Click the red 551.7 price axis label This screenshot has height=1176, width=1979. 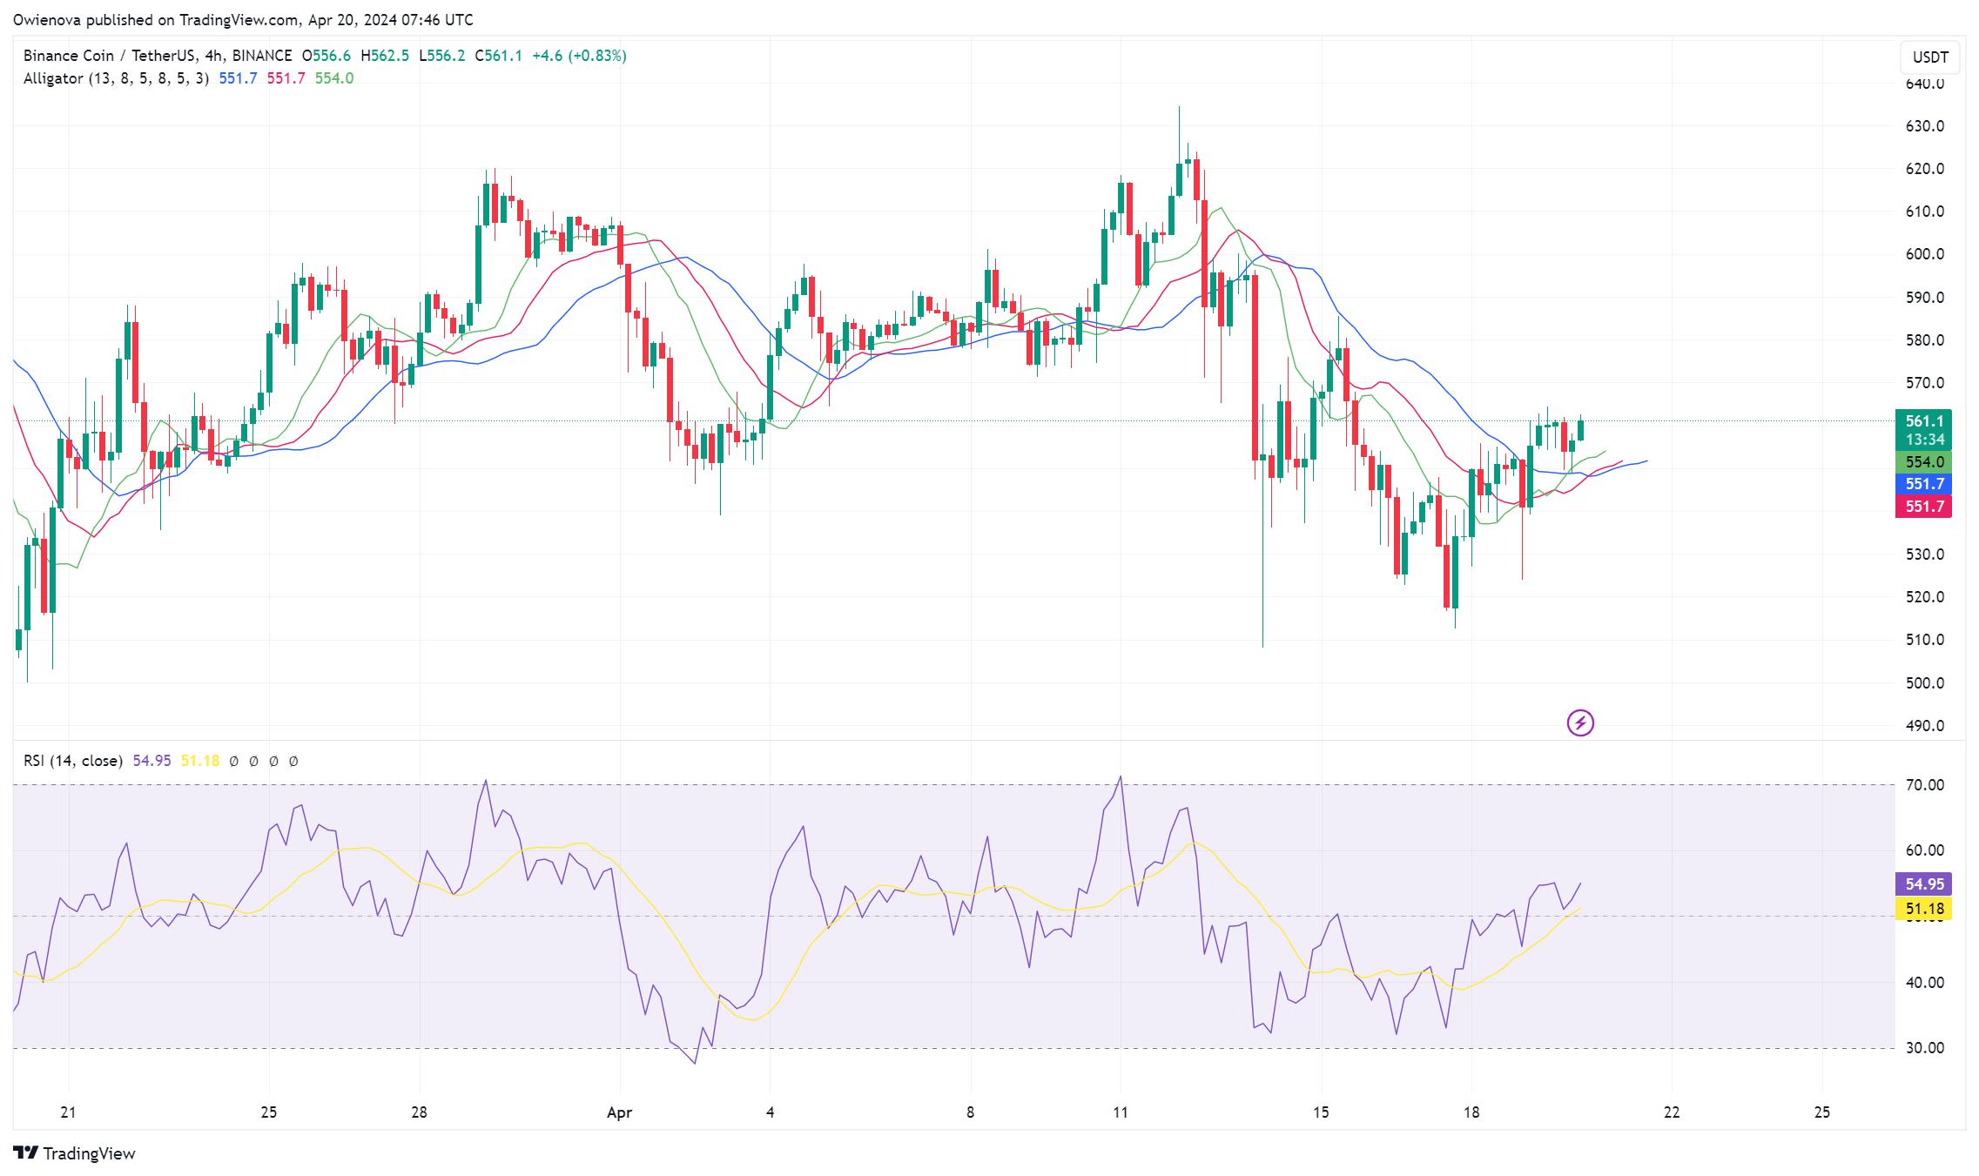tap(1922, 507)
